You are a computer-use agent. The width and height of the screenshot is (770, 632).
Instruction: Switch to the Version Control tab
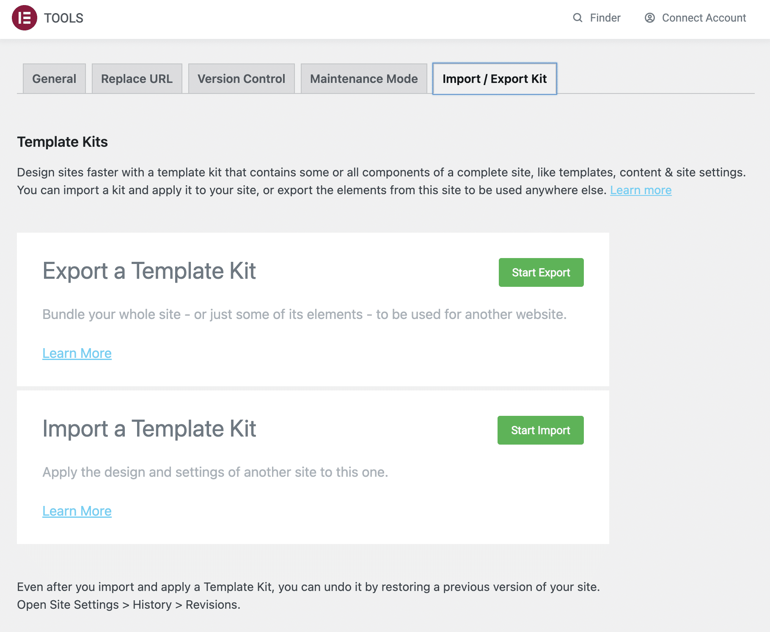coord(241,78)
